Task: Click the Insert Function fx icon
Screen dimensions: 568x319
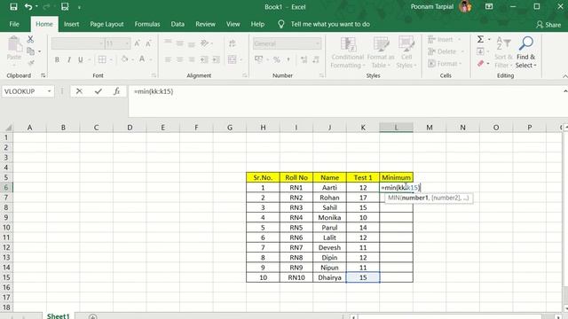Action: pos(116,91)
